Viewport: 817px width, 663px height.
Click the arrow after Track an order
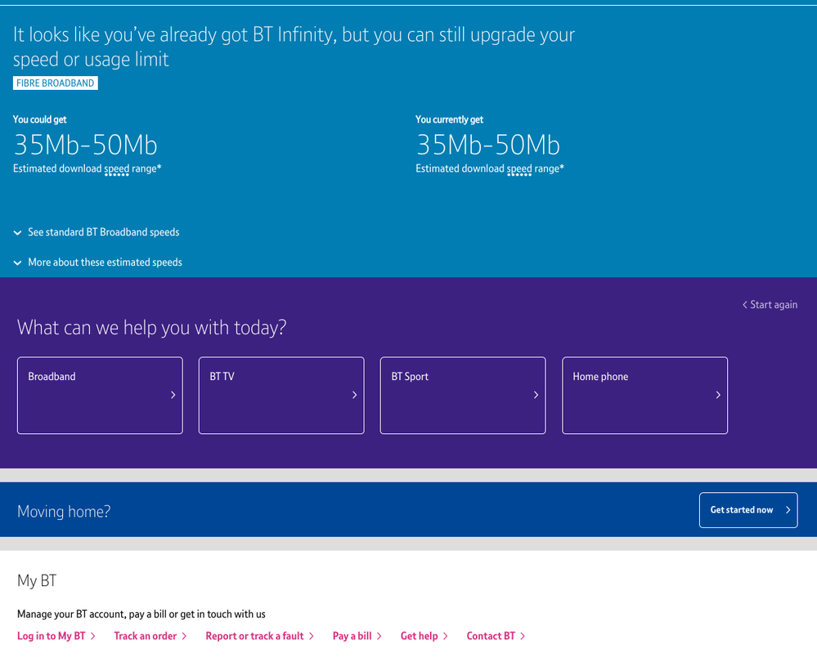click(184, 637)
